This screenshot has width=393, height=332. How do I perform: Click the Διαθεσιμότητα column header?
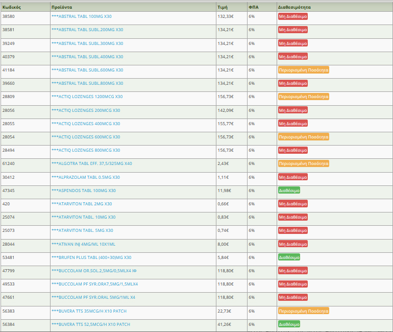(294, 7)
